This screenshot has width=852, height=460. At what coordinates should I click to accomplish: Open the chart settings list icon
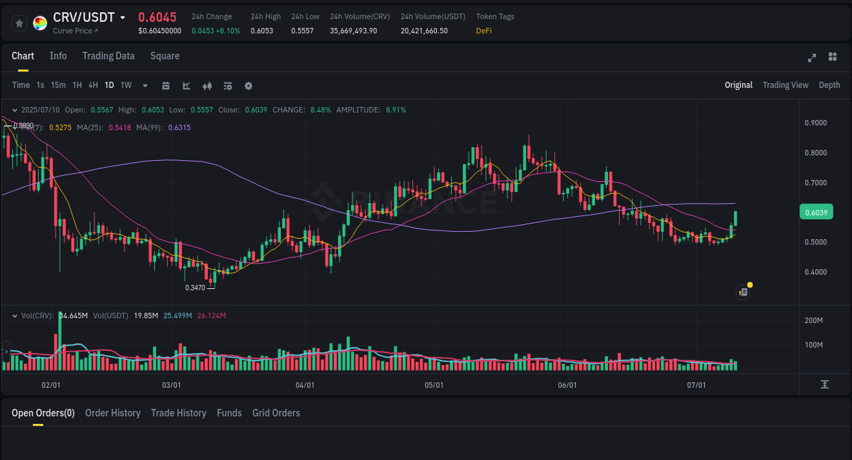point(227,85)
